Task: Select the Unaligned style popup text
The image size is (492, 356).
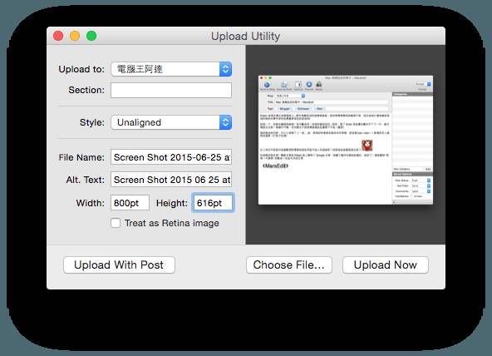Action: [139, 122]
